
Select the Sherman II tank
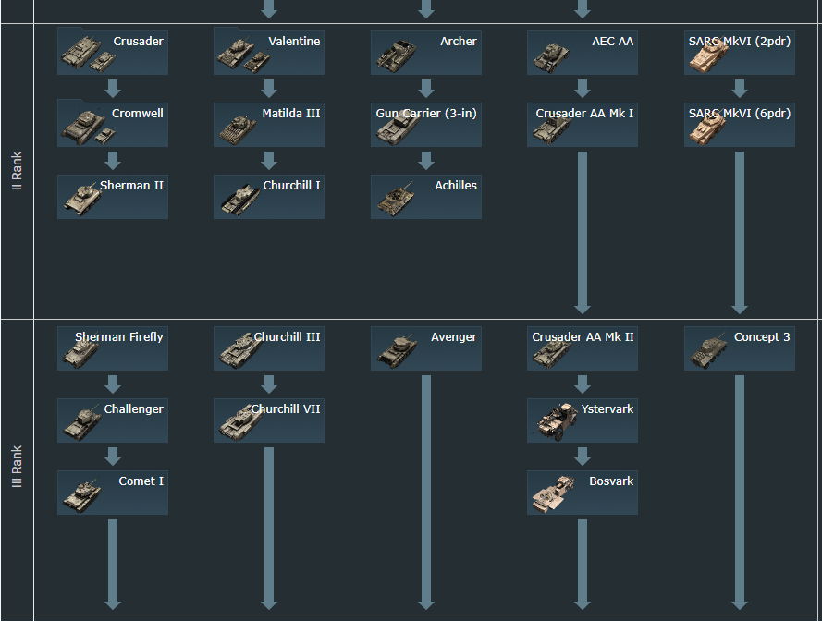113,196
